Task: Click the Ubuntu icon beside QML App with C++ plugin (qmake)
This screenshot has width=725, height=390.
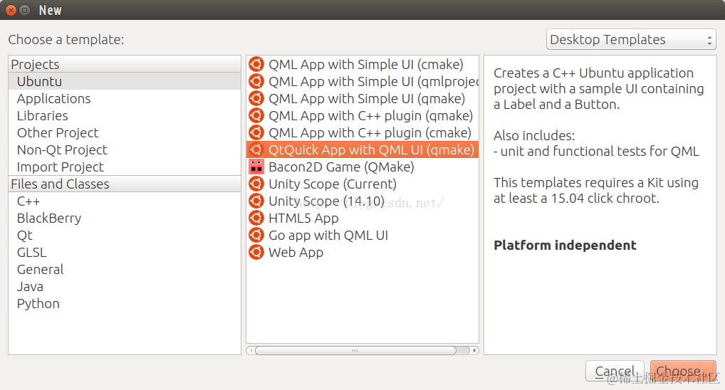Action: 256,115
